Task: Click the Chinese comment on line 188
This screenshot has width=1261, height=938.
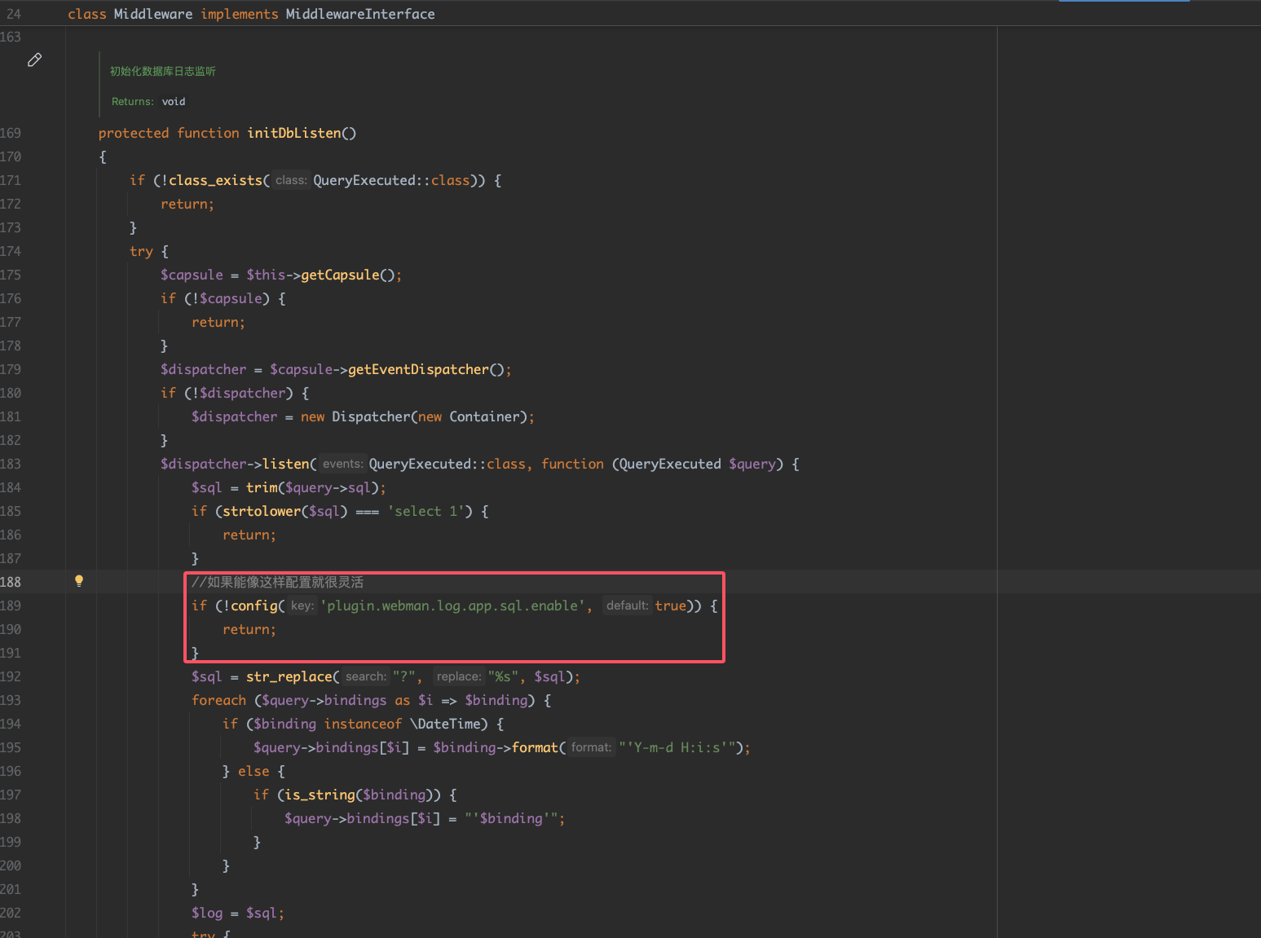Action: [x=277, y=582]
